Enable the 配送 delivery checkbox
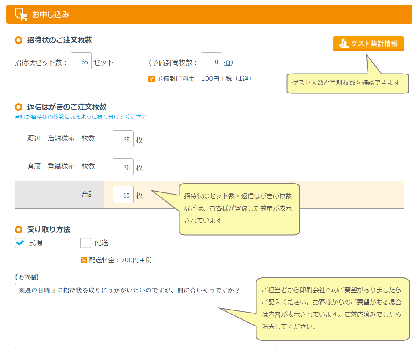Image resolution: width=418 pixels, height=351 pixels. click(85, 243)
